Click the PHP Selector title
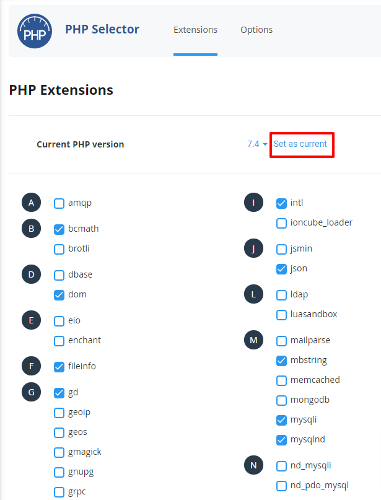Viewport: 381px width, 500px height. click(102, 29)
